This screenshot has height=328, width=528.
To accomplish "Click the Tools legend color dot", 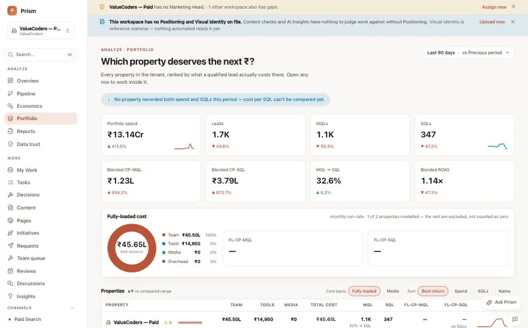I will coord(164,244).
